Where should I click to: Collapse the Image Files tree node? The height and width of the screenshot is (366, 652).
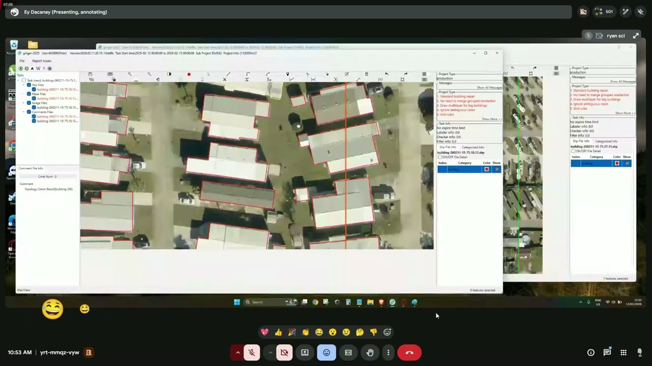23,103
